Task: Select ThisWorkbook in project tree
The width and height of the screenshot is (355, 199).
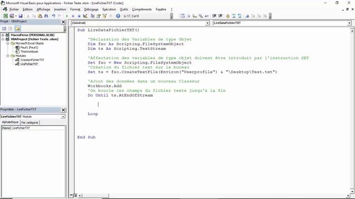Action: pyautogui.click(x=29, y=51)
